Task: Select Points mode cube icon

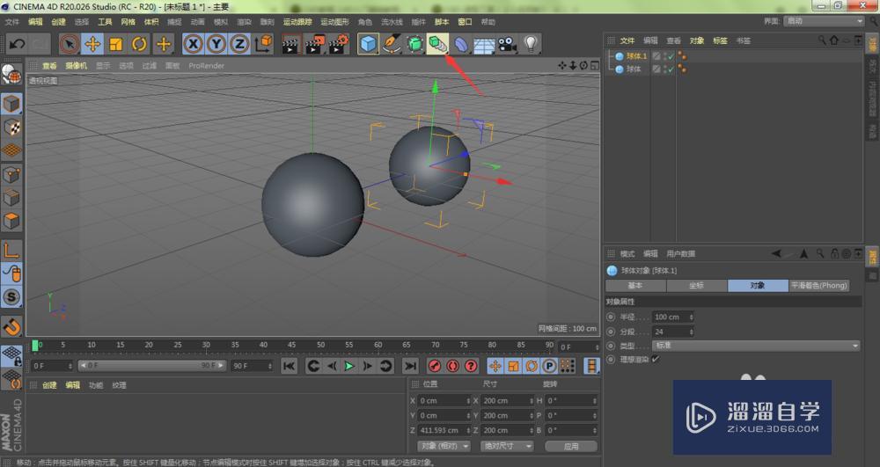Action: coord(11,174)
